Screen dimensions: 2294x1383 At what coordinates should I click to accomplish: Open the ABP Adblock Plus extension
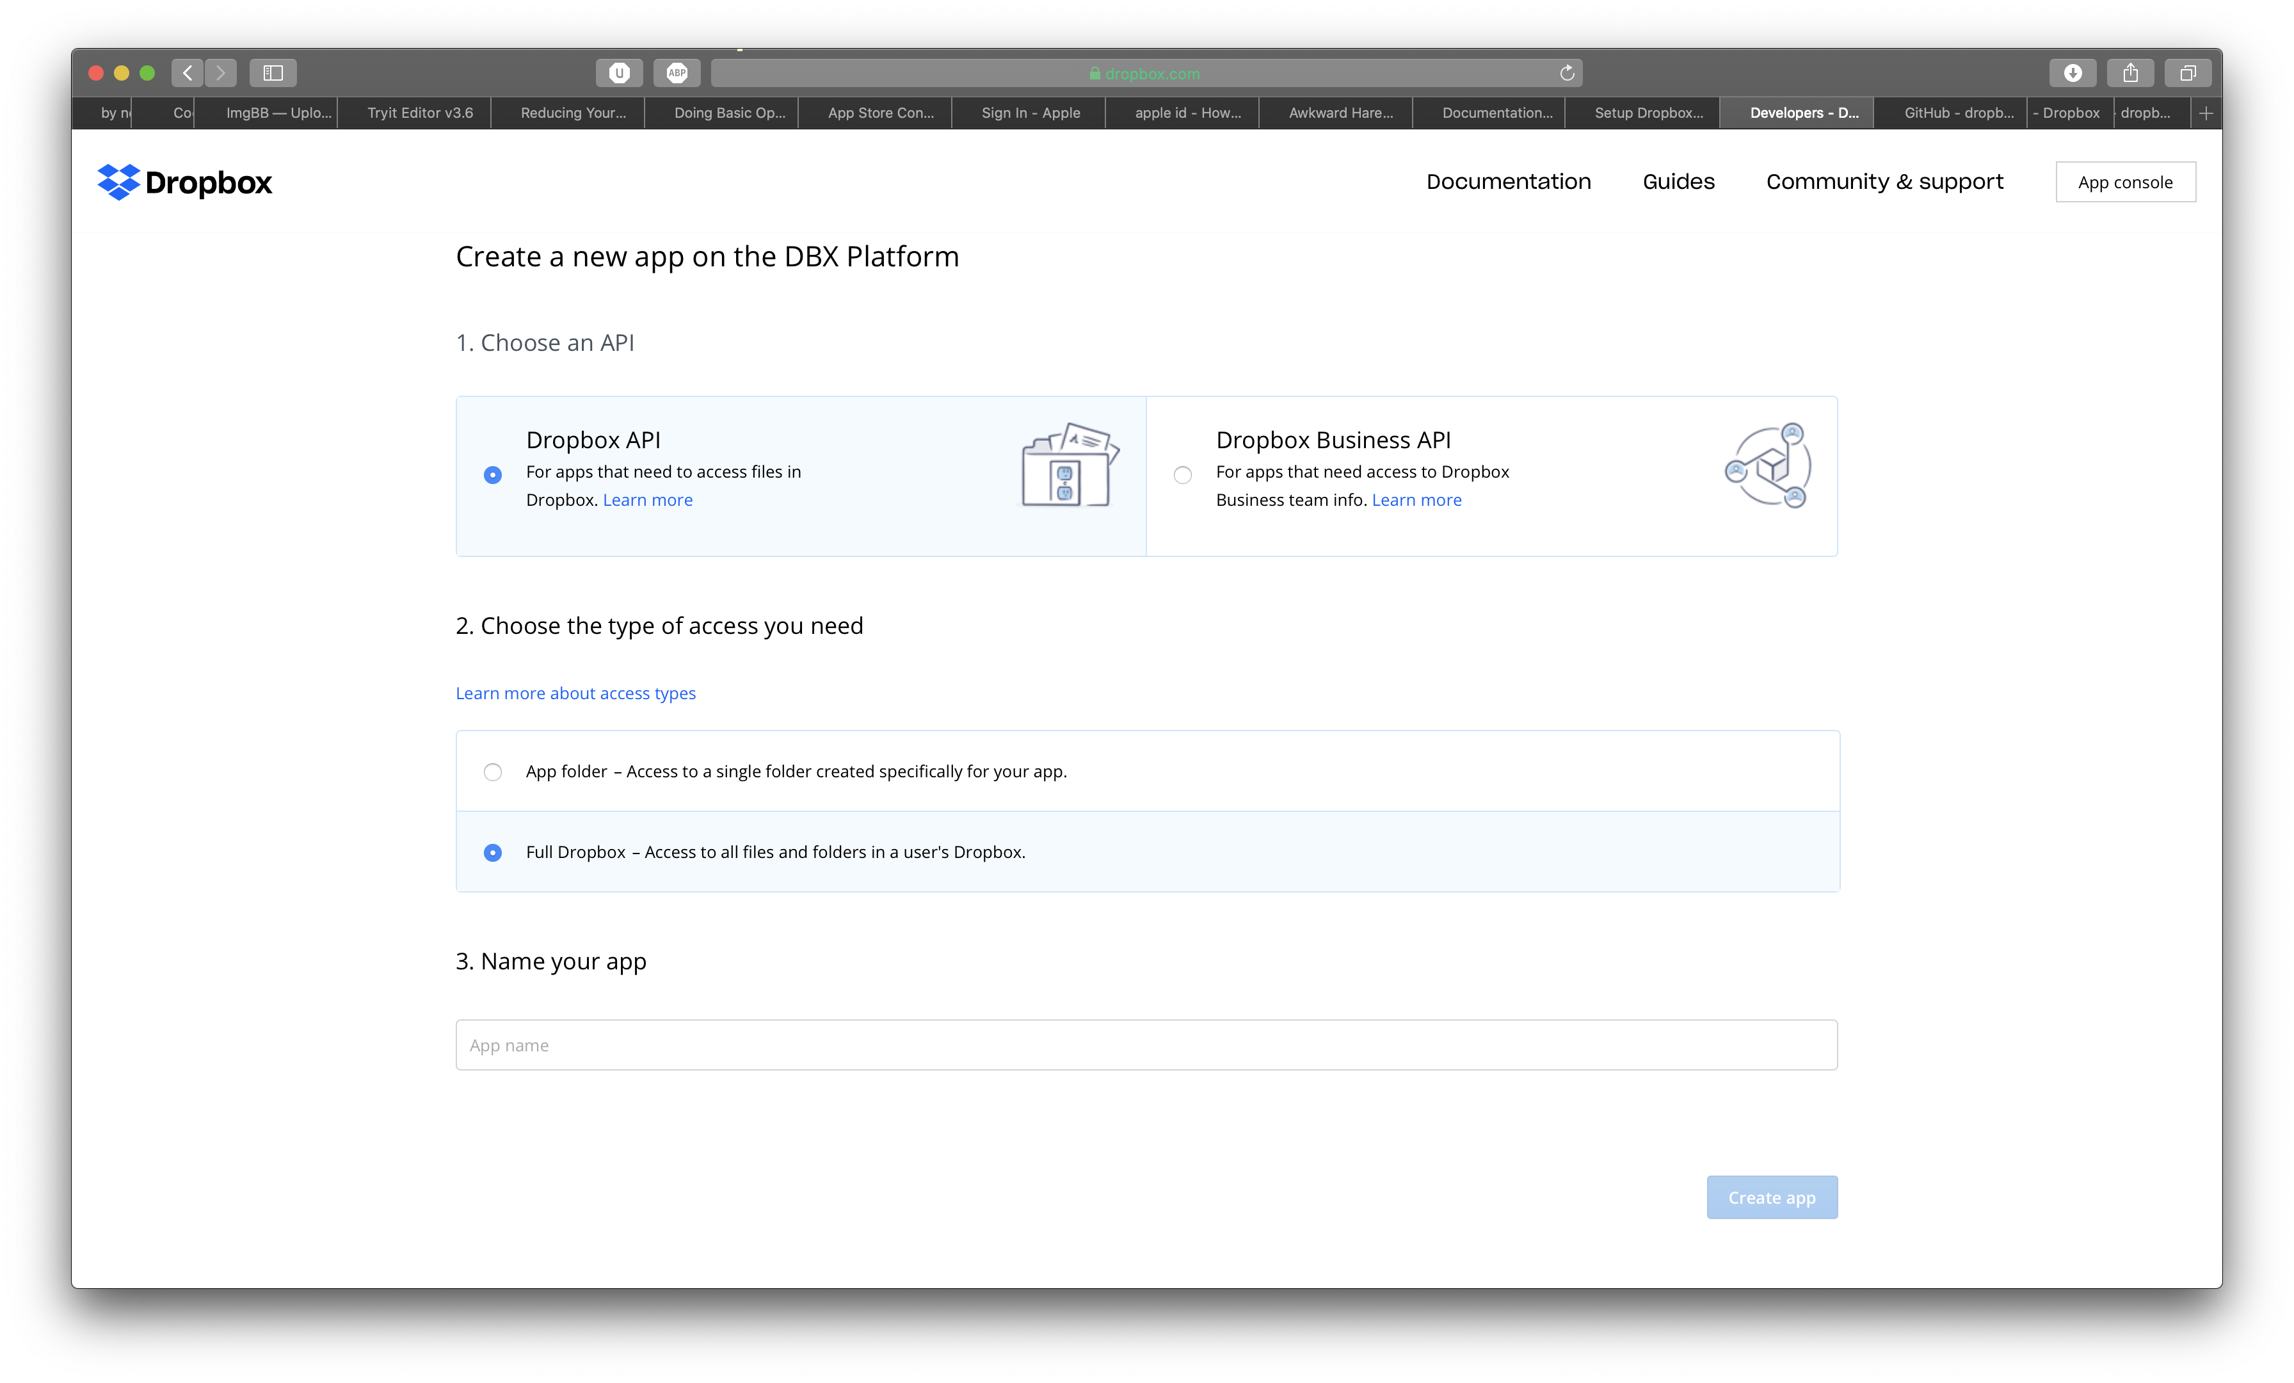677,72
